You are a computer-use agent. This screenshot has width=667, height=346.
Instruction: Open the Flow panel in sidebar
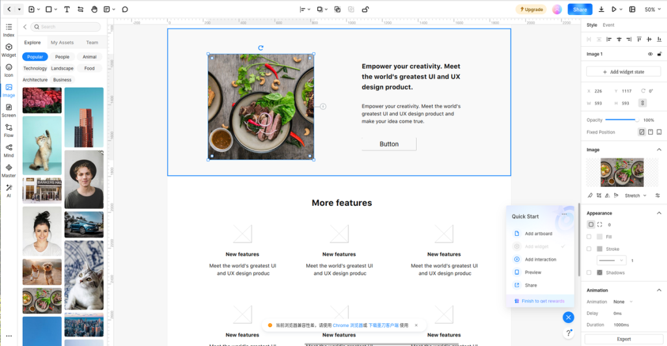click(8, 131)
